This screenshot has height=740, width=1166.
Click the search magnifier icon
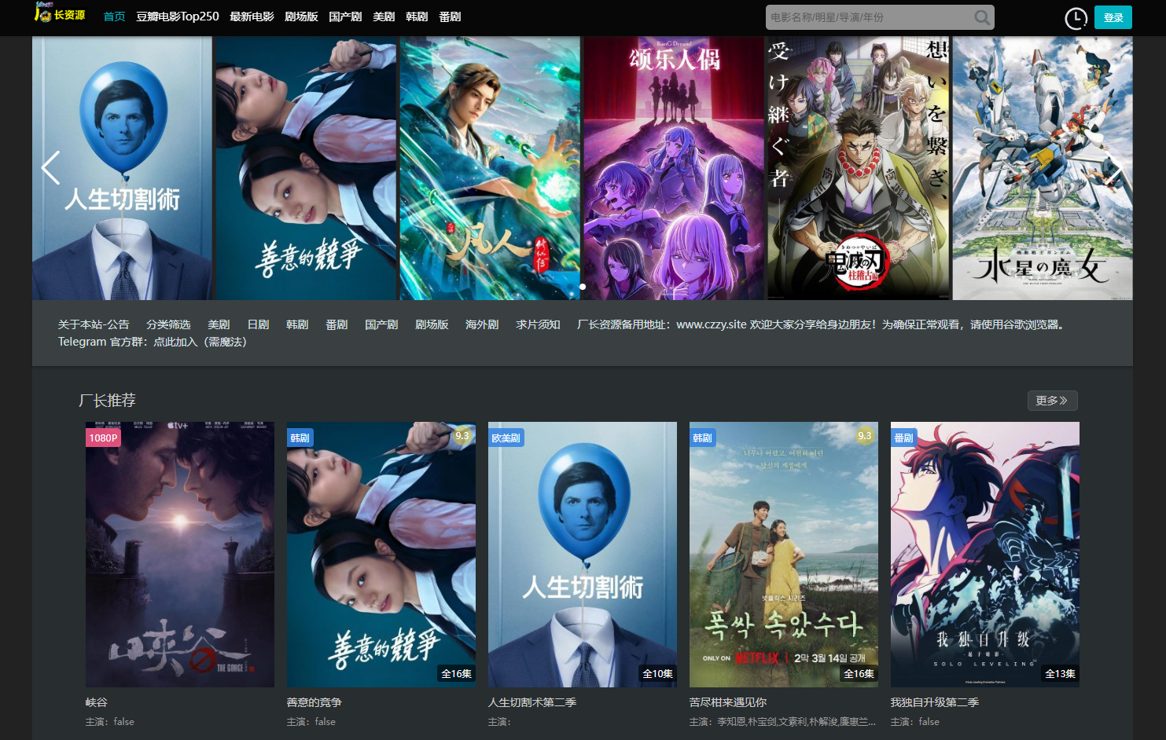pyautogui.click(x=981, y=17)
